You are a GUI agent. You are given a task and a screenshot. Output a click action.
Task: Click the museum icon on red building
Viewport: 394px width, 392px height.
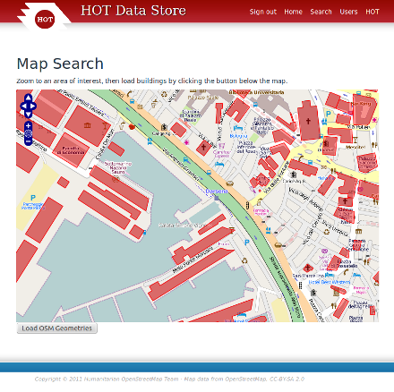pos(87,125)
